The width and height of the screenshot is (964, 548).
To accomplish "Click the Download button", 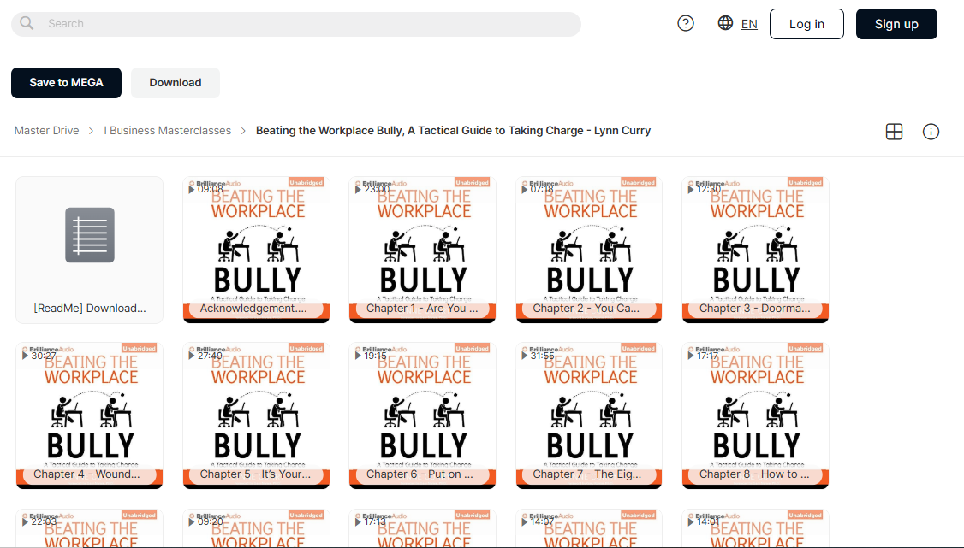I will point(176,83).
